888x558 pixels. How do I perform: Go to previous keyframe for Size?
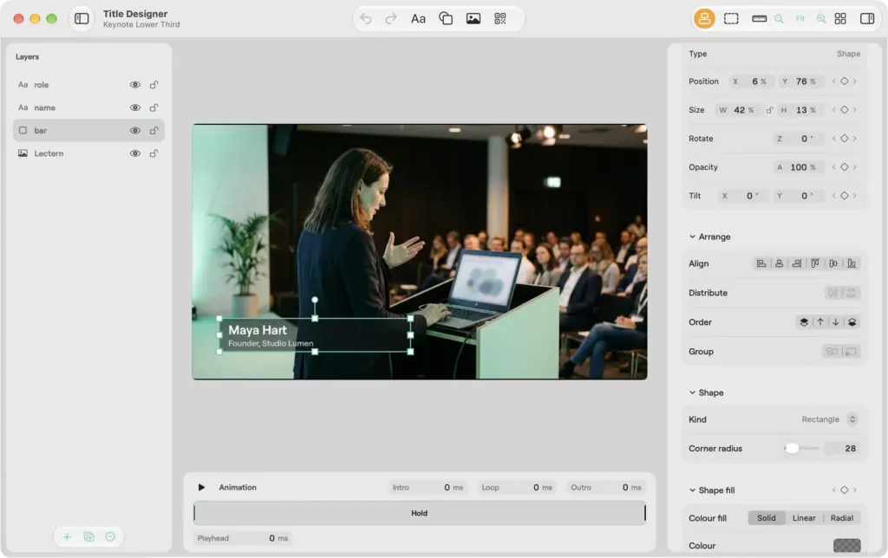point(833,110)
